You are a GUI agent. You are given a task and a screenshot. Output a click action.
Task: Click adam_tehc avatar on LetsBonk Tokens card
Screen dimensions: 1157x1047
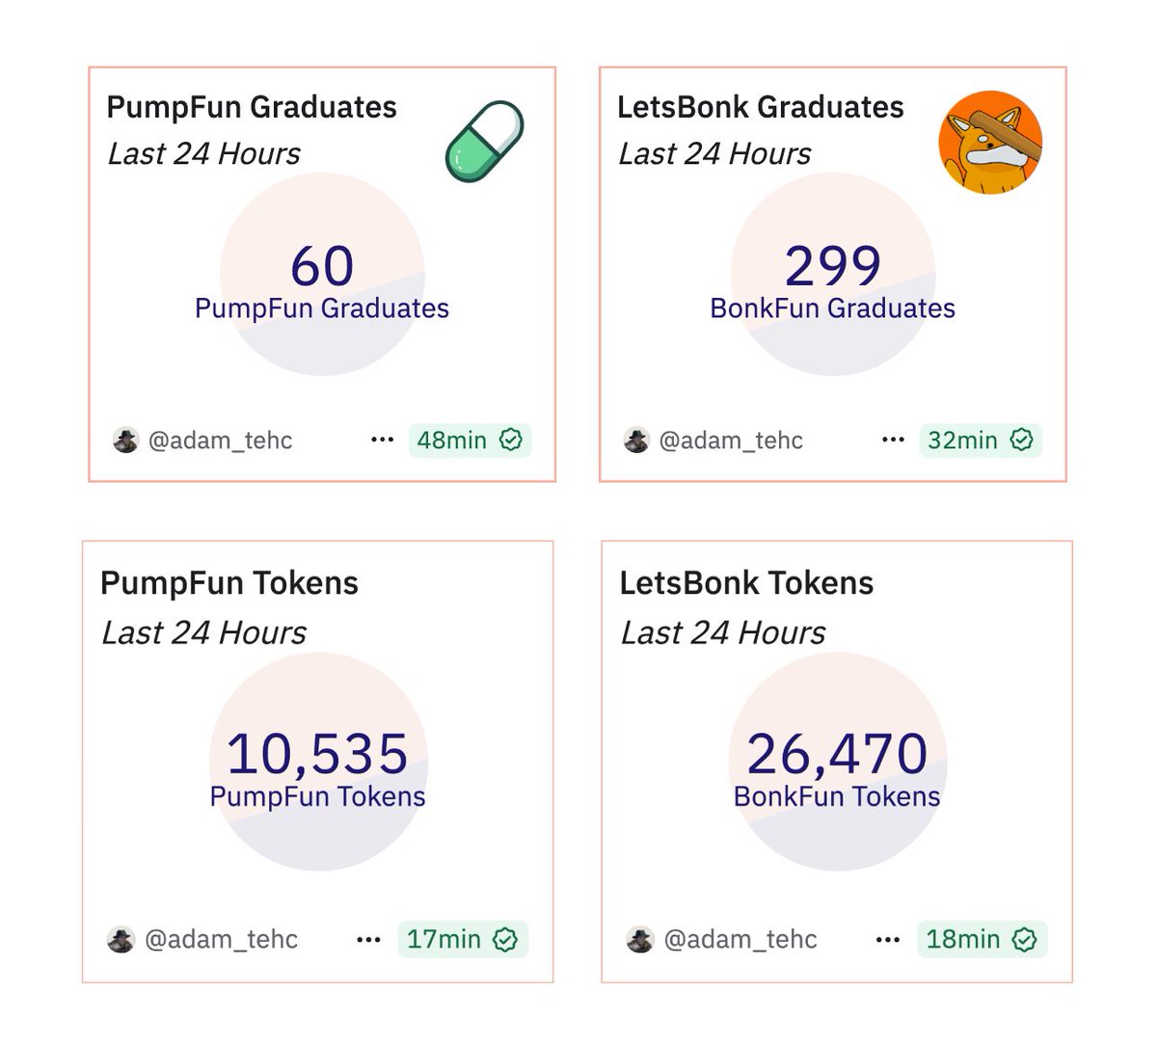coord(640,939)
